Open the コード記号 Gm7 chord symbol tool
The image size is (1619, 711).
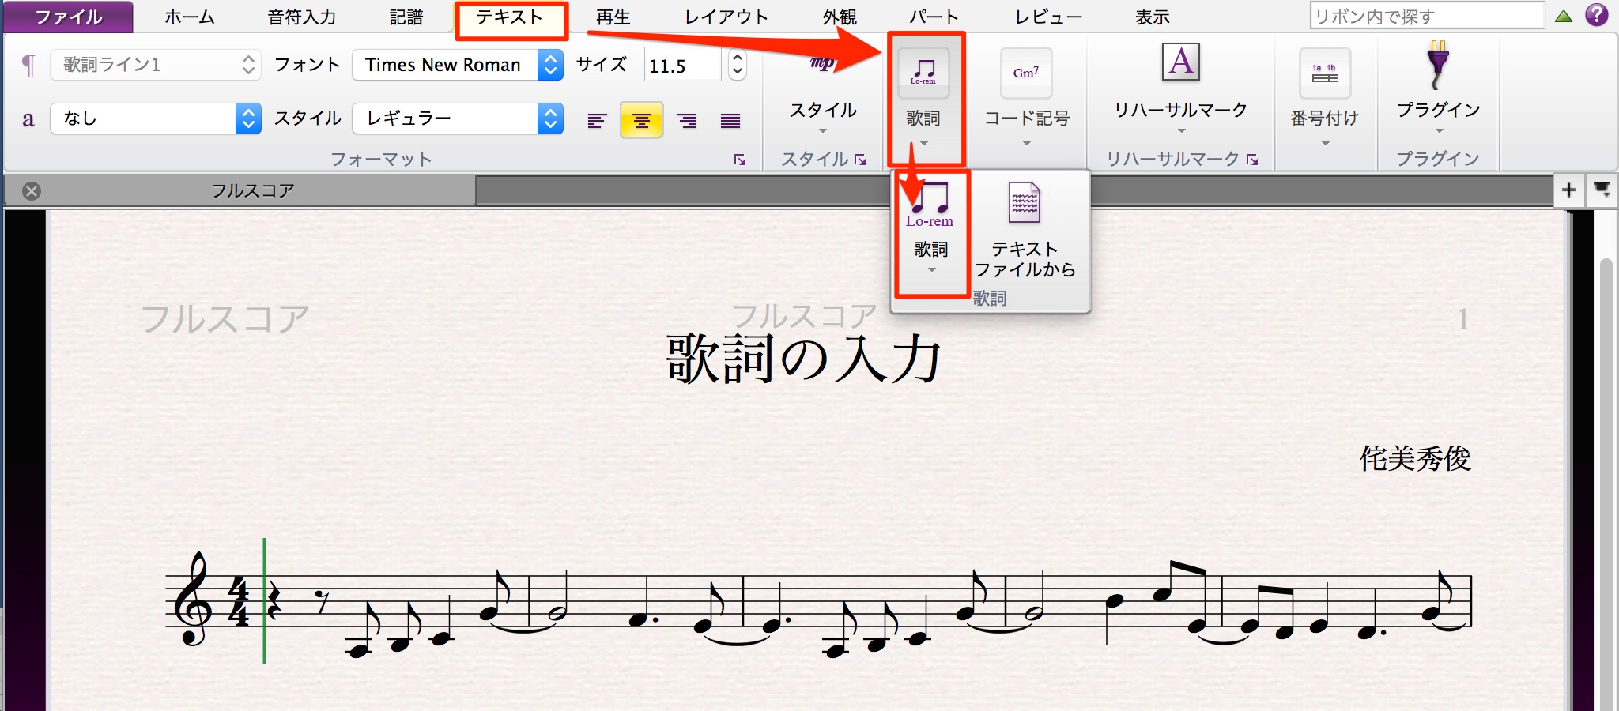click(x=1026, y=73)
